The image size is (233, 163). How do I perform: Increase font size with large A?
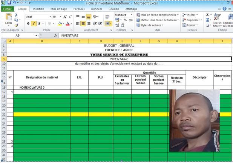(65, 17)
